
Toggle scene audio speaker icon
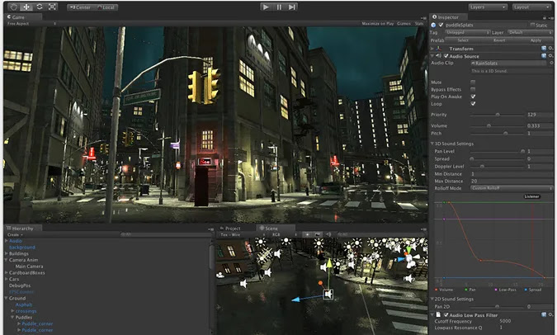click(x=328, y=235)
